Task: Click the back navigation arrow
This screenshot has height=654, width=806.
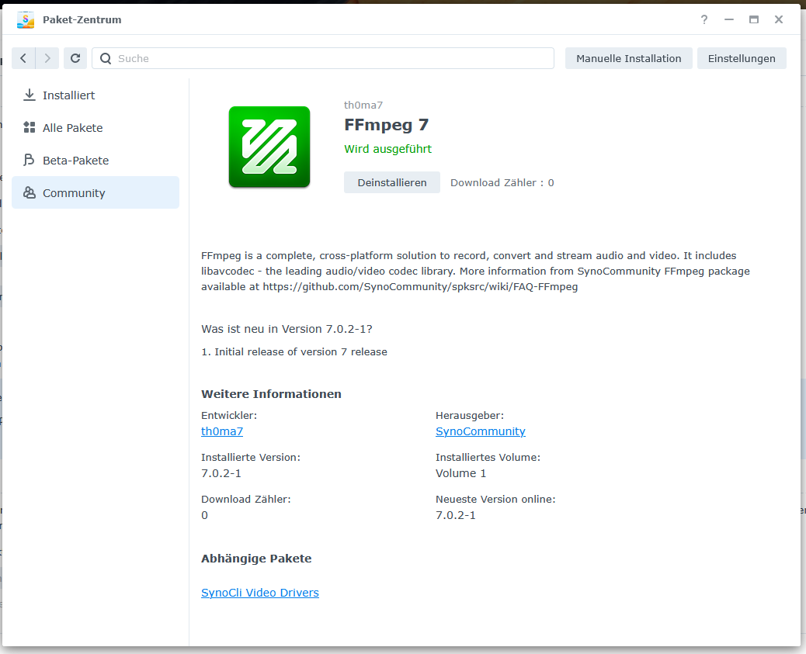Action: coord(23,58)
